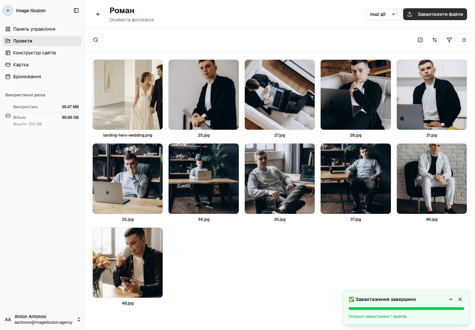Screen dimensions: 475x330
Task: Click the Завантажити файли button
Action: click(435, 14)
